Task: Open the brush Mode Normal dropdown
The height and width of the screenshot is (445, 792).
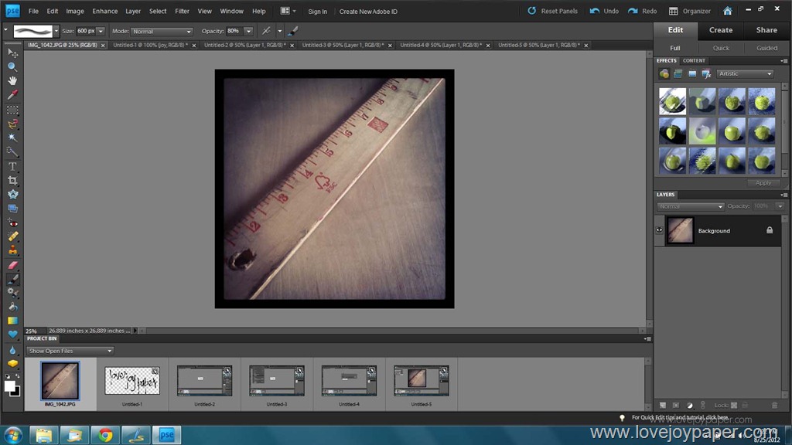Action: [x=162, y=31]
